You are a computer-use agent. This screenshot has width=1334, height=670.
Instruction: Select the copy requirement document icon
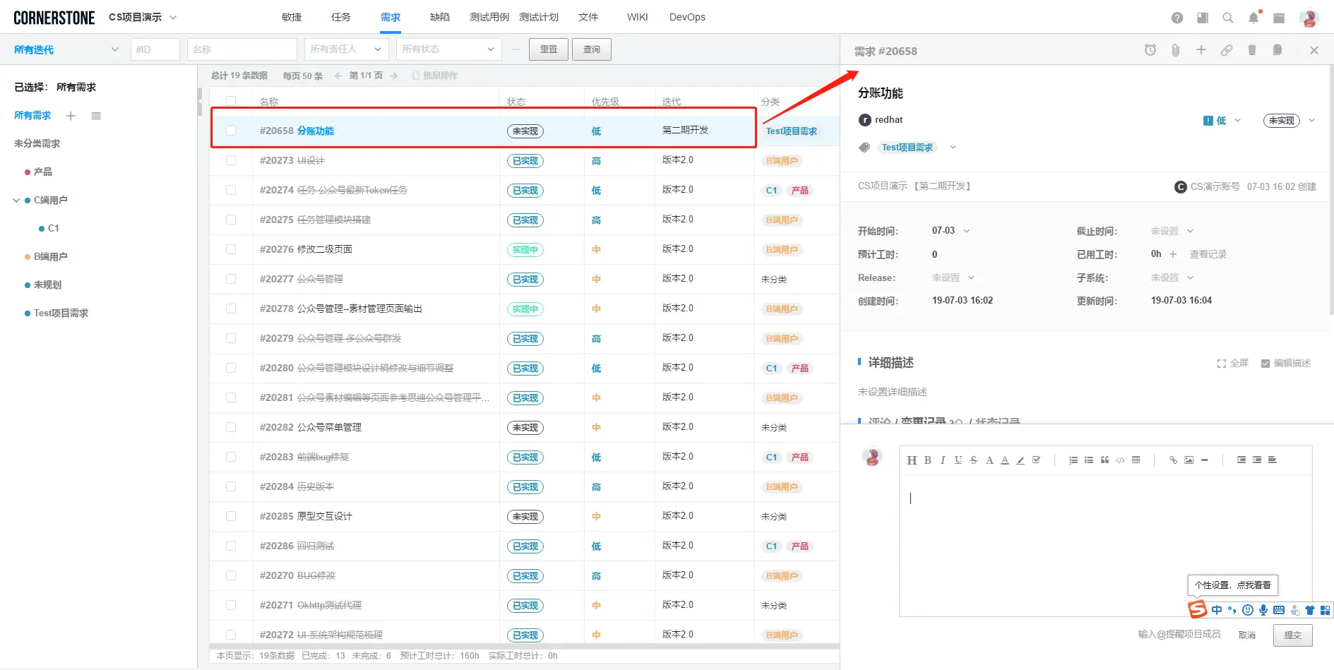1278,50
